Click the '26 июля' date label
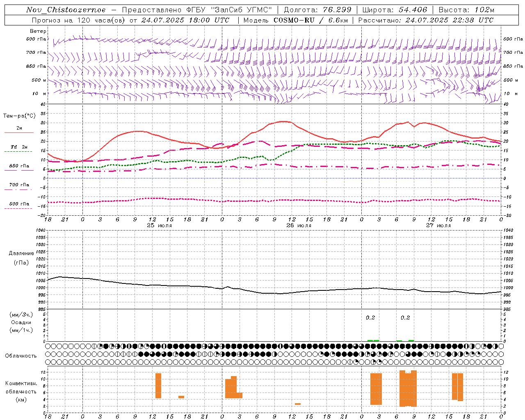525x420 pixels. coord(299,225)
